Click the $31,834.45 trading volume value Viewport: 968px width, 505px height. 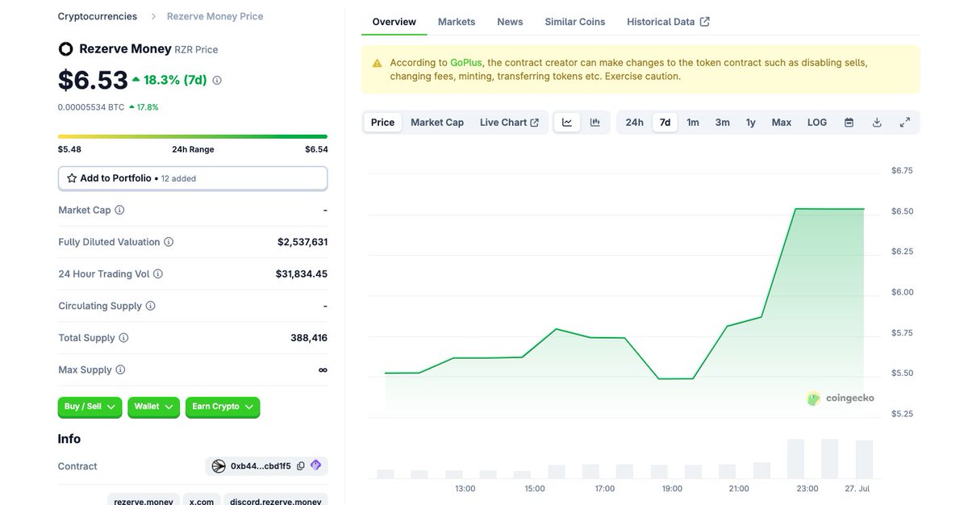pyautogui.click(x=302, y=274)
